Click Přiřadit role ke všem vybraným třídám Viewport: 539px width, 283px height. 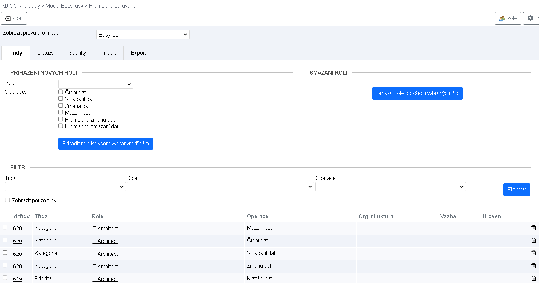(106, 144)
